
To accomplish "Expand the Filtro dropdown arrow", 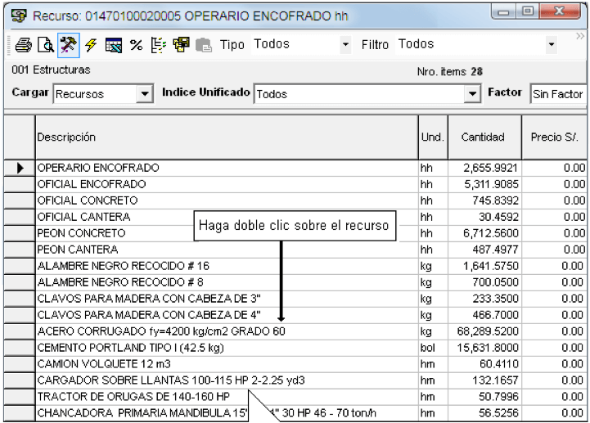I will (552, 44).
